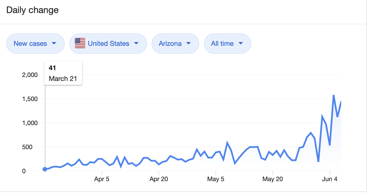Click the Daily change heading
The width and height of the screenshot is (369, 193).
[32, 10]
